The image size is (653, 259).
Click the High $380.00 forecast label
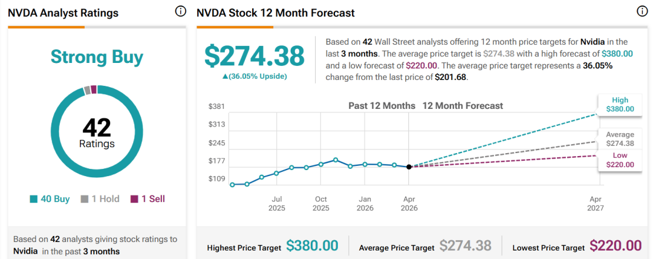point(620,105)
